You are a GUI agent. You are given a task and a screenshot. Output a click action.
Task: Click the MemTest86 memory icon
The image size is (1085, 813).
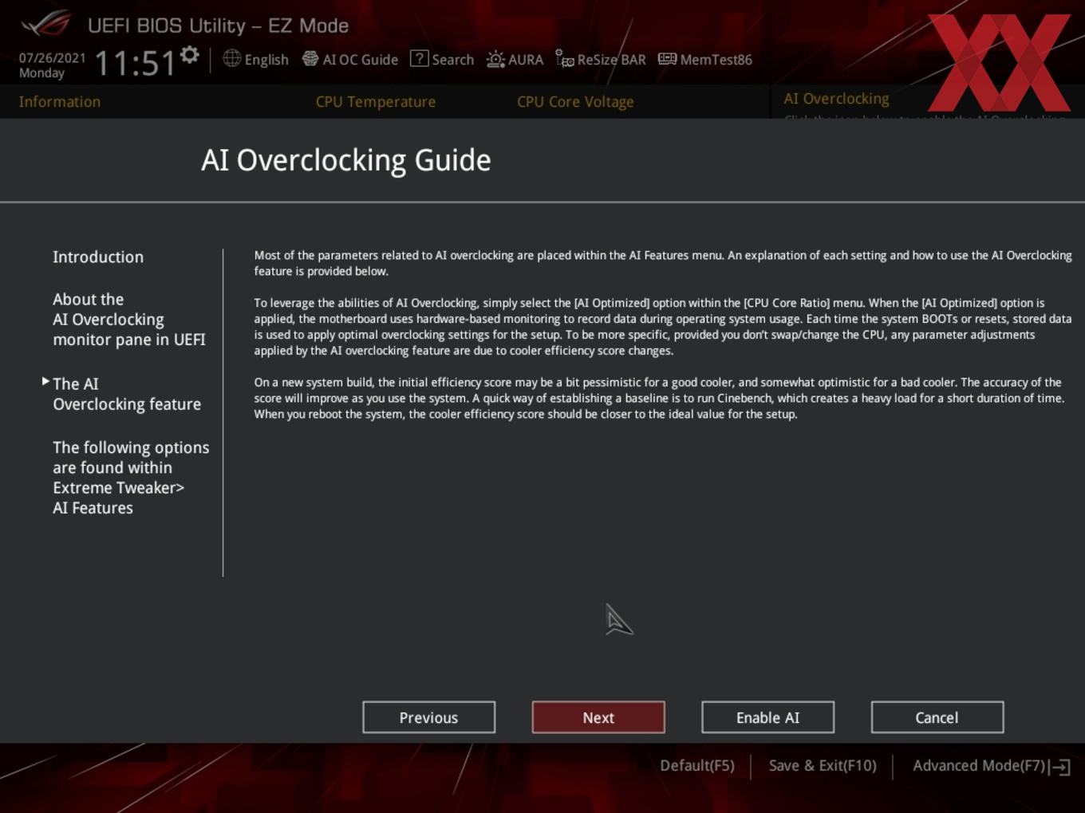[x=667, y=59]
